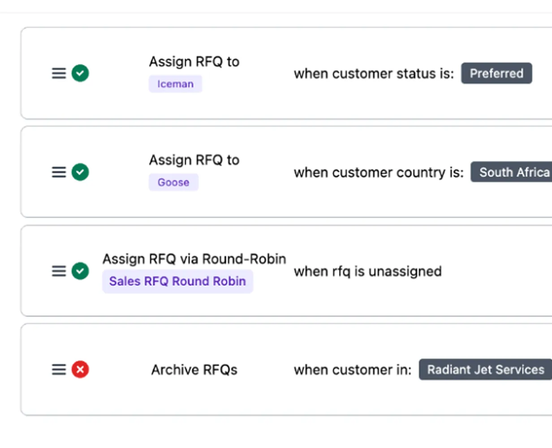Click the drag handle on the Round-Robin rule
Image resolution: width=552 pixels, height=448 pixels.
coord(58,271)
